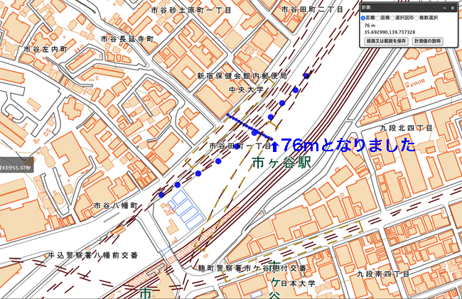Screen dimensions: 462x299
Task: Click the 新宿保健会館内郵便局 map label
Action: [x=242, y=76]
